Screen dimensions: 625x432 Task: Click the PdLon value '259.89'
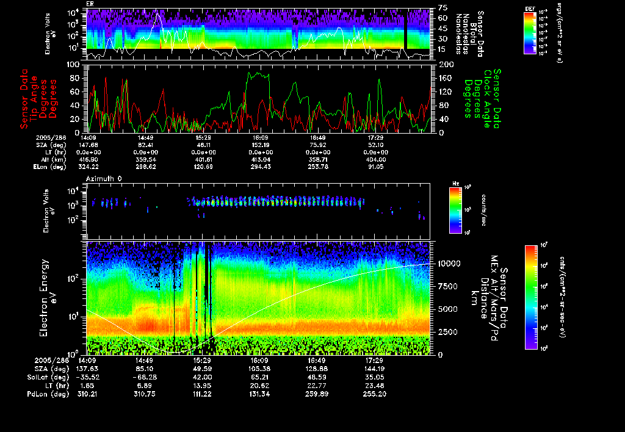(x=317, y=394)
